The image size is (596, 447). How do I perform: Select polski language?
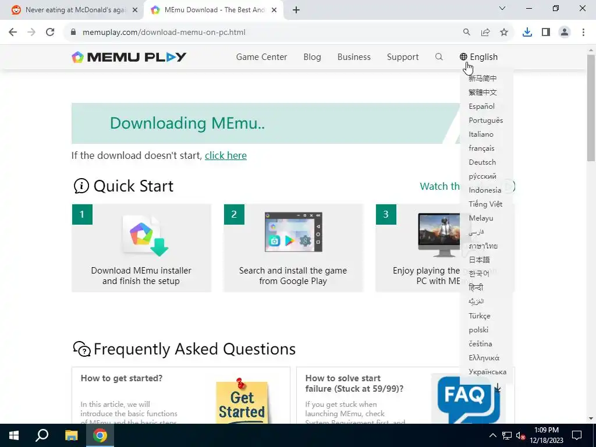(x=478, y=330)
